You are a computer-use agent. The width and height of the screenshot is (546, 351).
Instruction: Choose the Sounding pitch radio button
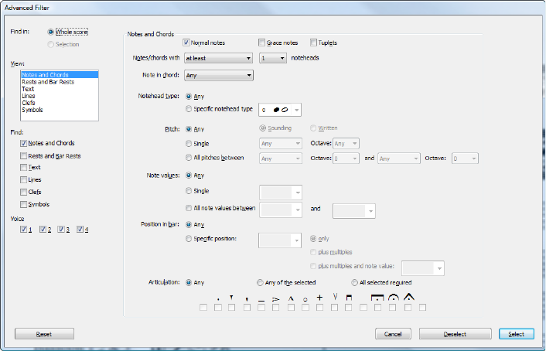click(x=263, y=128)
